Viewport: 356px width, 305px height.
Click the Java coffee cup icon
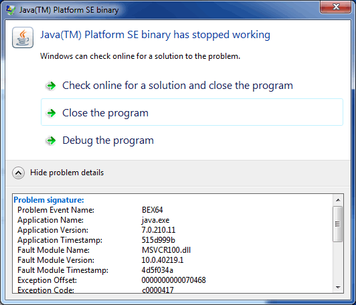click(x=23, y=37)
